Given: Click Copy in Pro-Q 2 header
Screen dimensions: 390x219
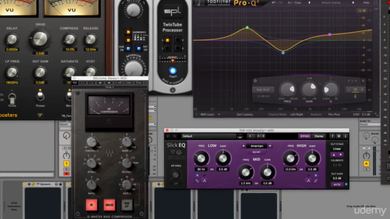Looking at the screenshot, I should click(297, 2).
